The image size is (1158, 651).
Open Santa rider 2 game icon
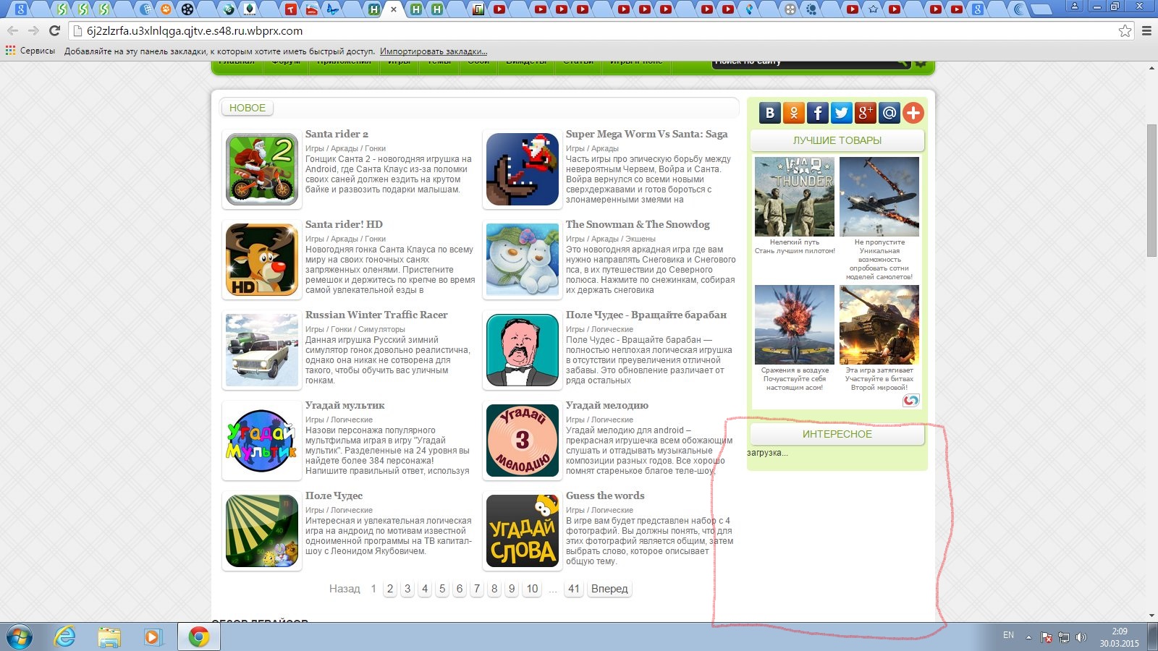[262, 169]
